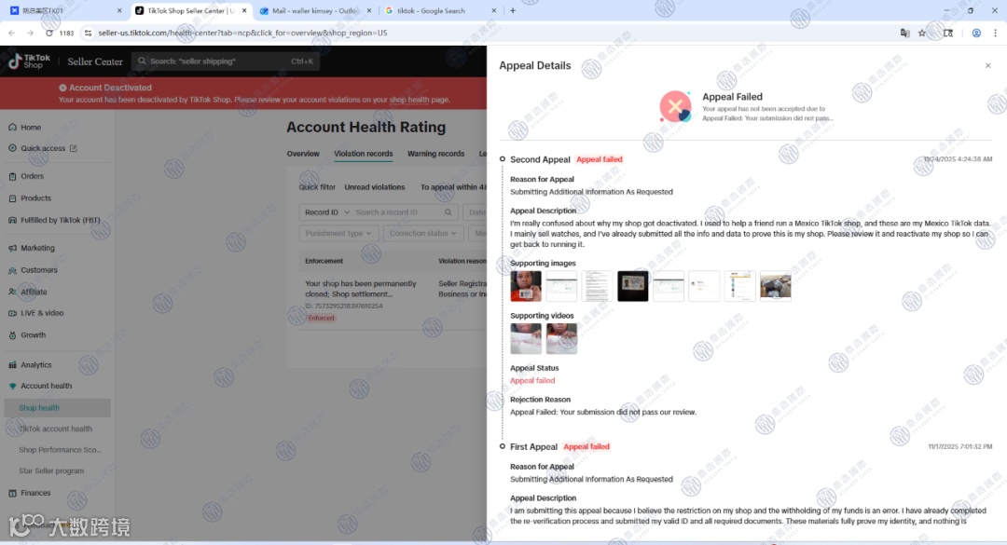Open the Star Seller program menu item

pos(51,471)
